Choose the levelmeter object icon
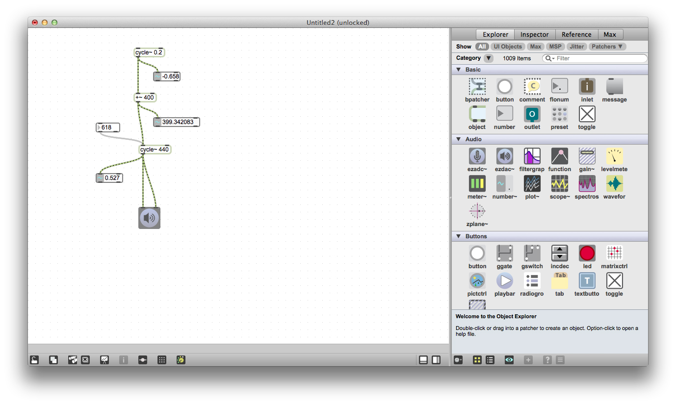676x405 pixels. click(614, 156)
